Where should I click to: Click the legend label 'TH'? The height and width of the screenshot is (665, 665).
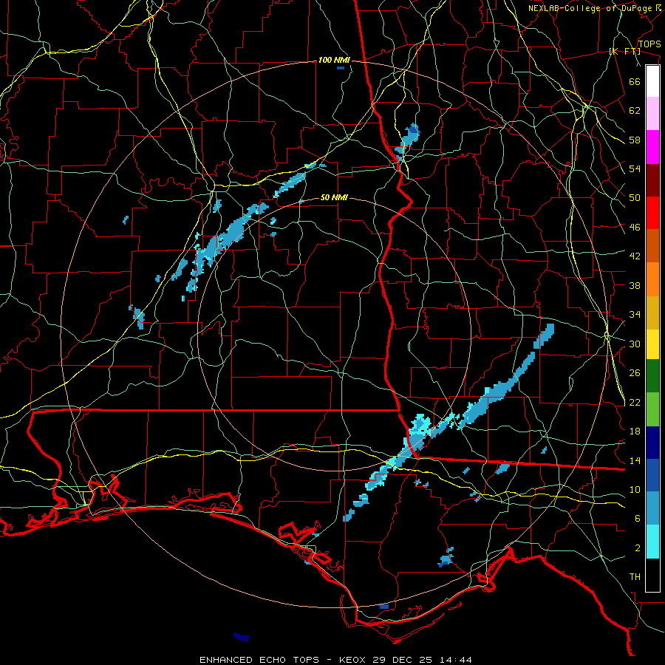point(635,577)
